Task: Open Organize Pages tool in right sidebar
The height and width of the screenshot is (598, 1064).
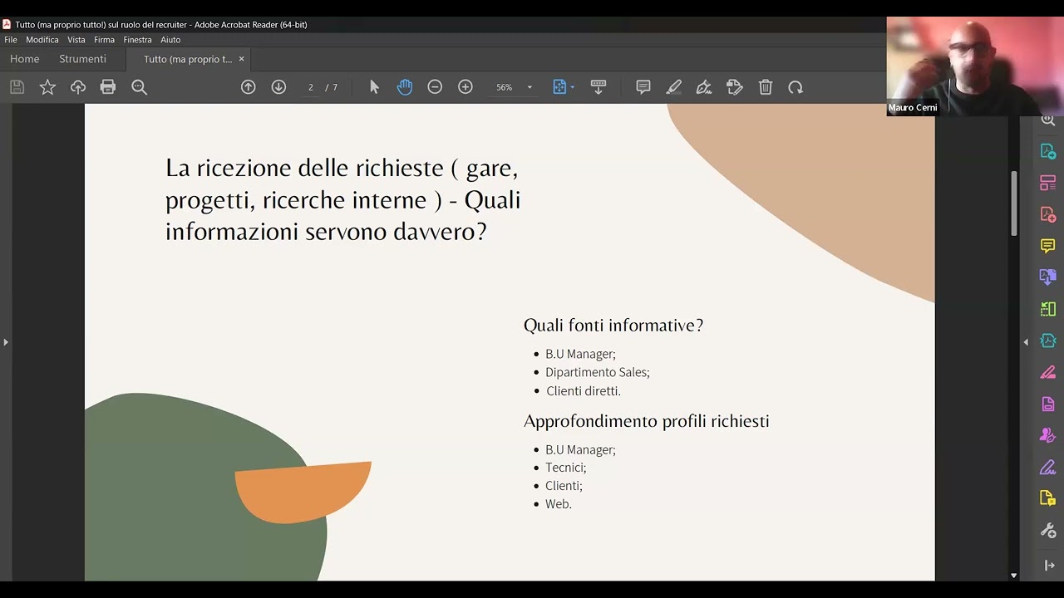Action: [1047, 183]
